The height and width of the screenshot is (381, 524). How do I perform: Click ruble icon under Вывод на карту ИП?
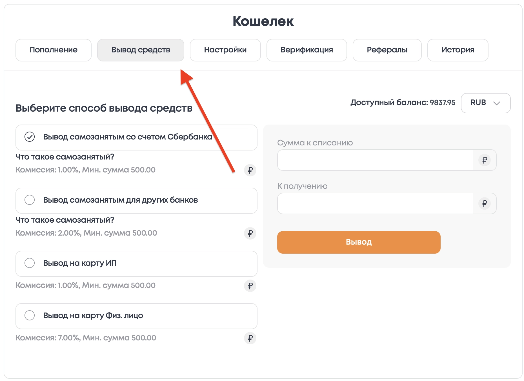(x=250, y=286)
